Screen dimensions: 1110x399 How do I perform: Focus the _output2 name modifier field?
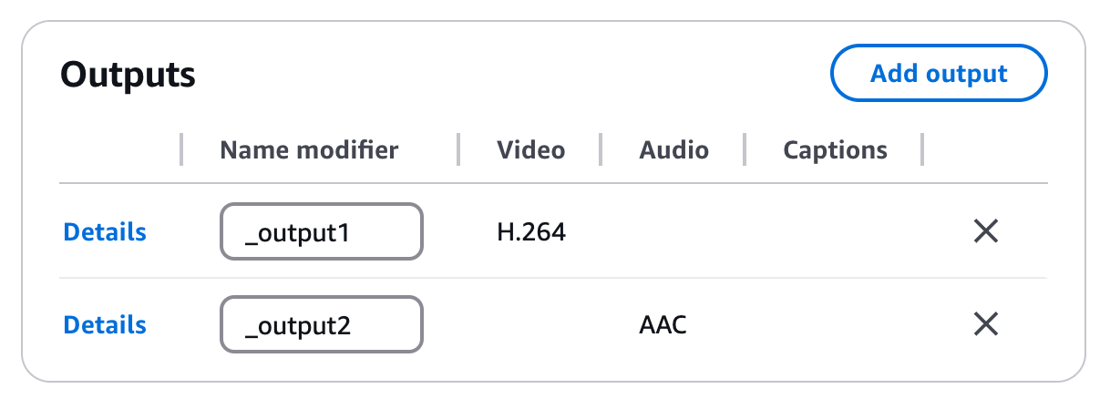point(321,324)
